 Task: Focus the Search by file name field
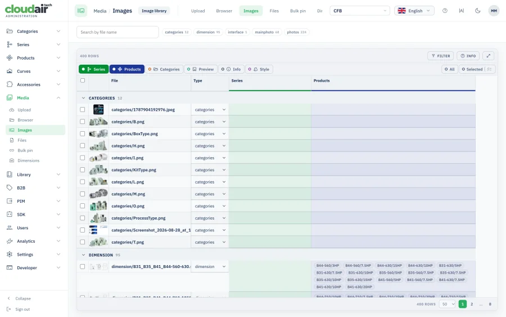(x=118, y=32)
